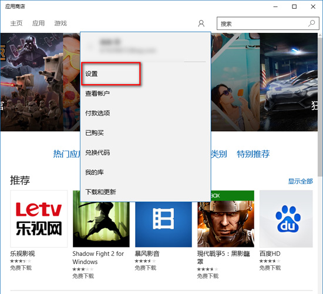Open Shadow Fight 2 app thumbnail

[x=101, y=224]
